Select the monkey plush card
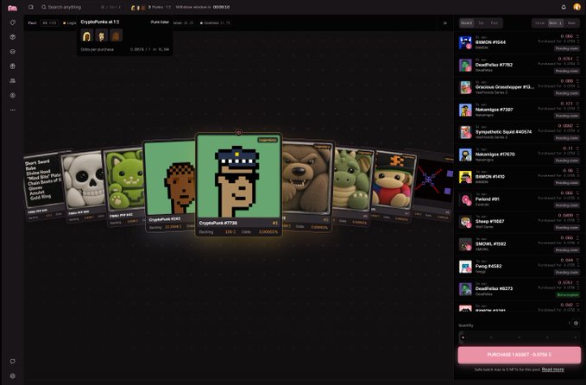The height and width of the screenshot is (385, 586). [394, 186]
